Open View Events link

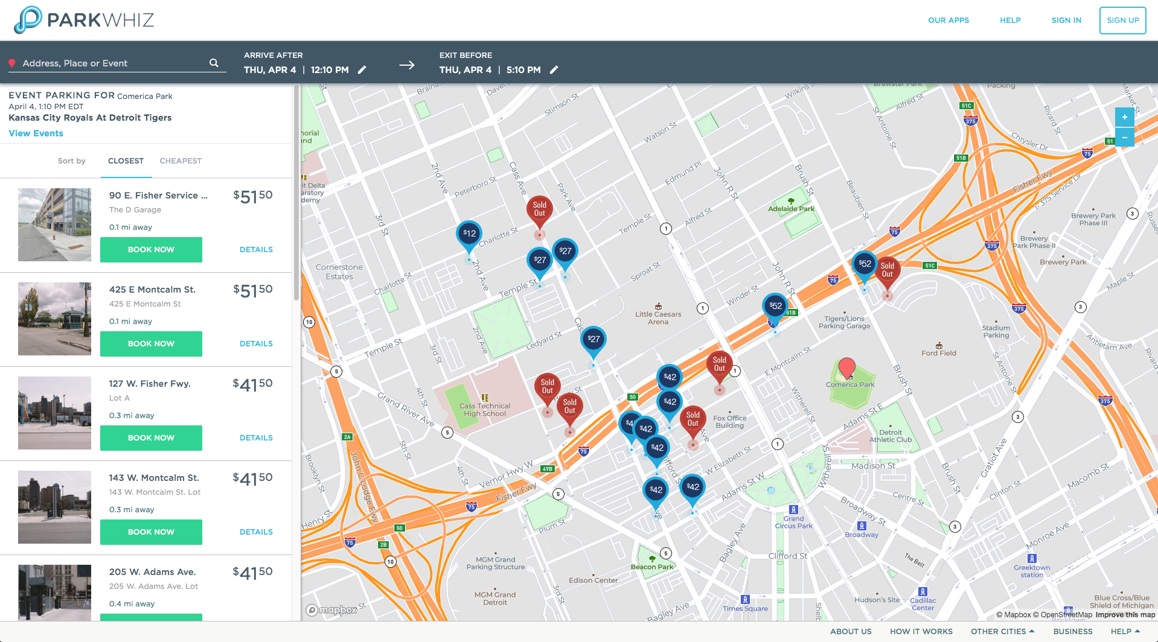click(36, 133)
